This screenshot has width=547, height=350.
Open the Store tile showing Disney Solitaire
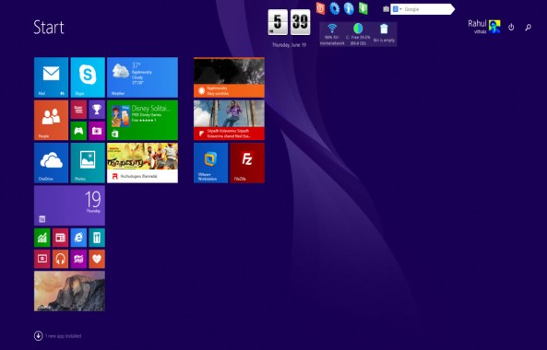pos(142,120)
